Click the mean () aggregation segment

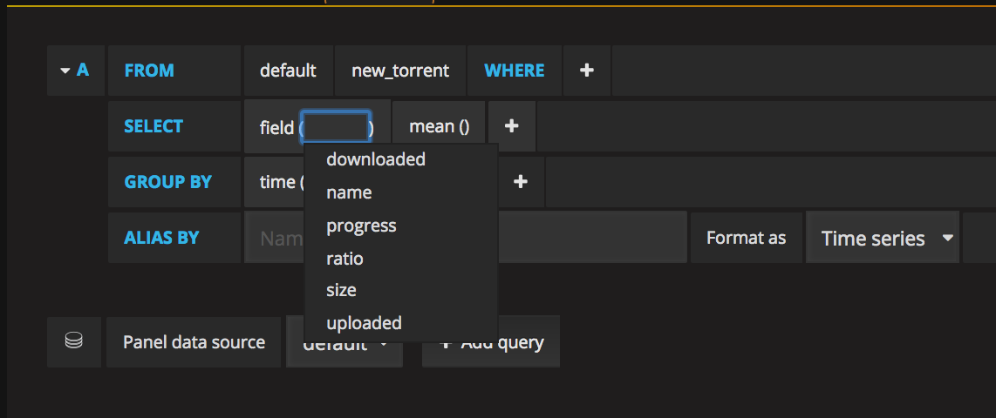point(440,126)
